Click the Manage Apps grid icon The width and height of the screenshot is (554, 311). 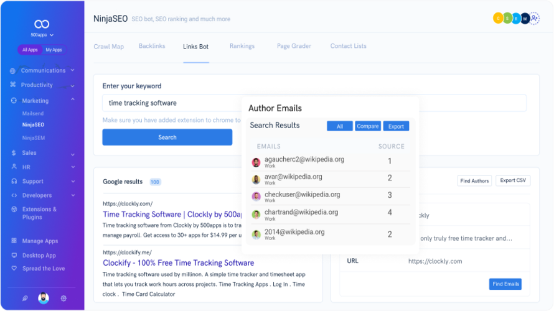(x=14, y=241)
